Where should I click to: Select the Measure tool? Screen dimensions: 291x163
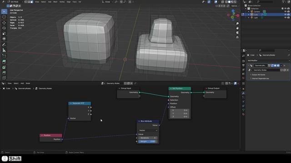[x=4, y=50]
